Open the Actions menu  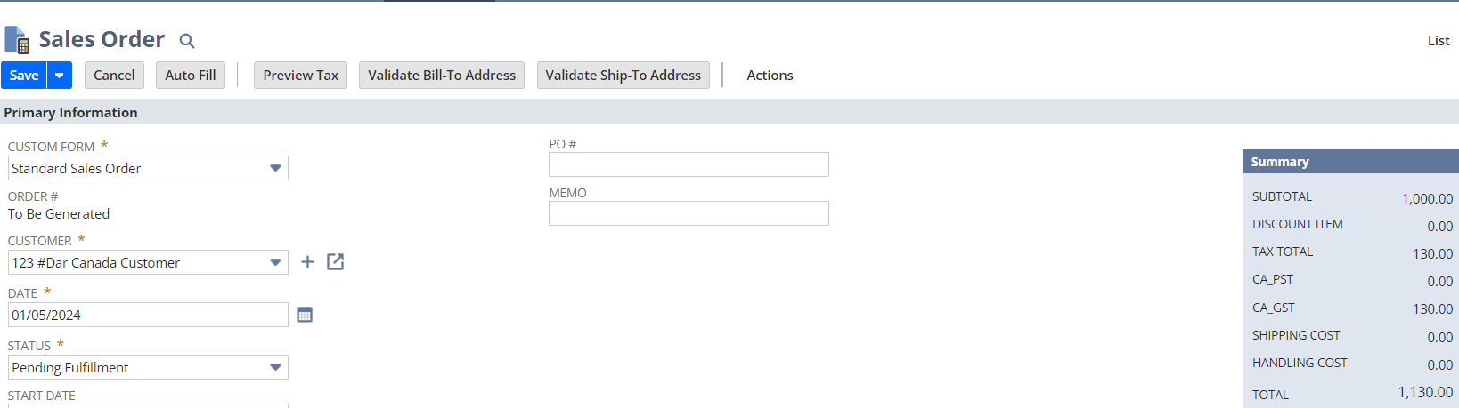tap(770, 76)
